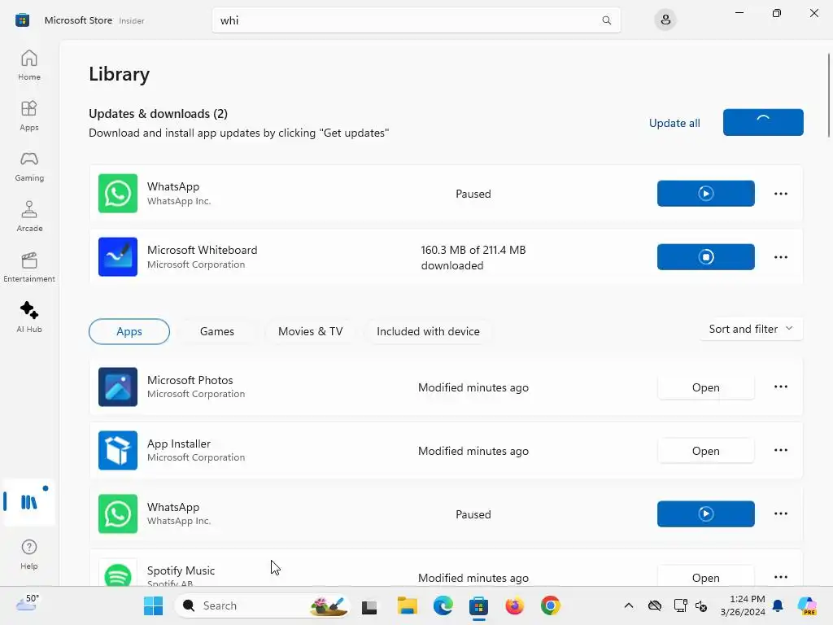
Task: Select the Included with device tab
Action: pyautogui.click(x=428, y=331)
